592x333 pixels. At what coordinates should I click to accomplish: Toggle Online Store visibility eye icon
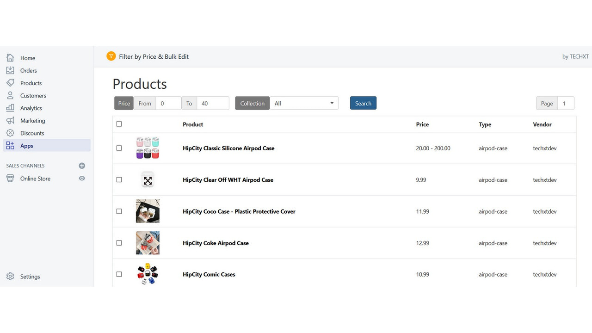pos(82,178)
